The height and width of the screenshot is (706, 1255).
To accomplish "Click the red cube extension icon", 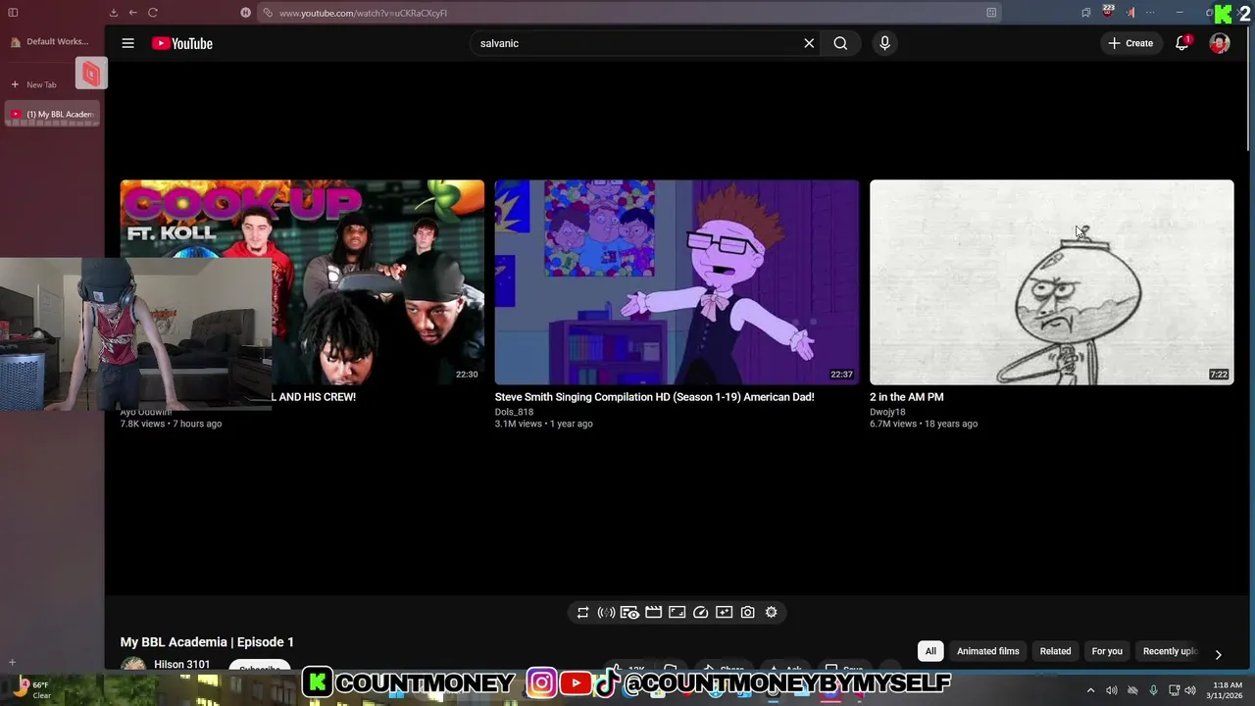I will coord(91,74).
